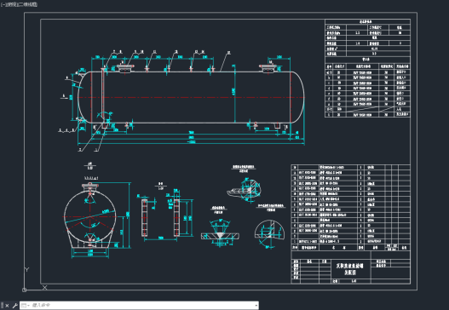The image size is (449, 310).
Task: Click the UCS X-axis label
Action: pyautogui.click(x=44, y=287)
